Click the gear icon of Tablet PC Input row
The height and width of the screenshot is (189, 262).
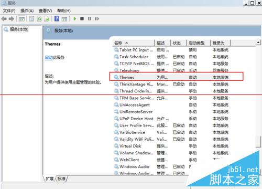coord(116,50)
